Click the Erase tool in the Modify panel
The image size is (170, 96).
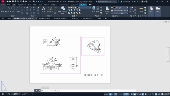pos(38,7)
